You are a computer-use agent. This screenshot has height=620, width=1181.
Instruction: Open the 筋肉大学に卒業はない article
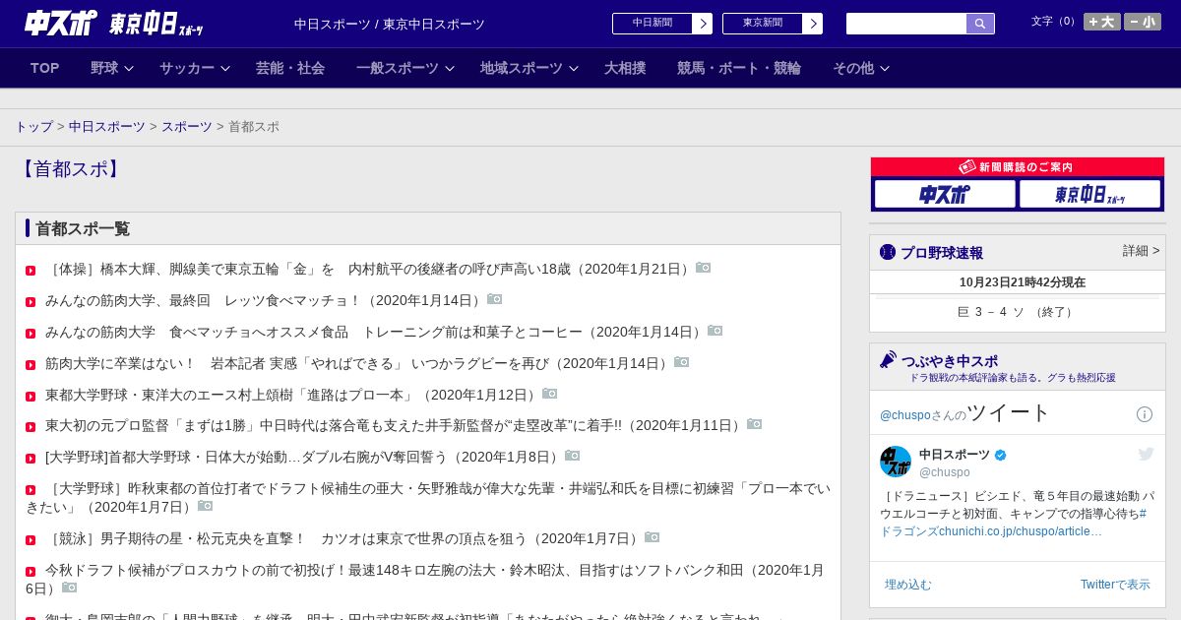(358, 363)
